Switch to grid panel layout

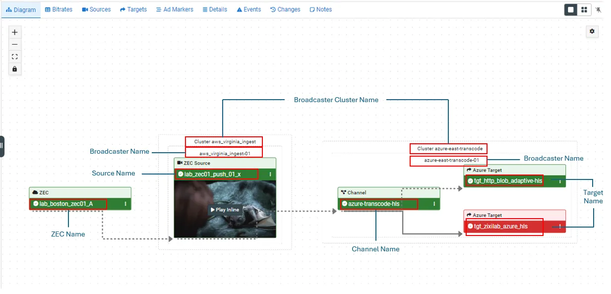[584, 9]
